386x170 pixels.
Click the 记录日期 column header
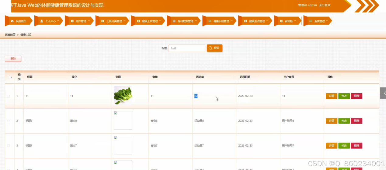point(245,77)
